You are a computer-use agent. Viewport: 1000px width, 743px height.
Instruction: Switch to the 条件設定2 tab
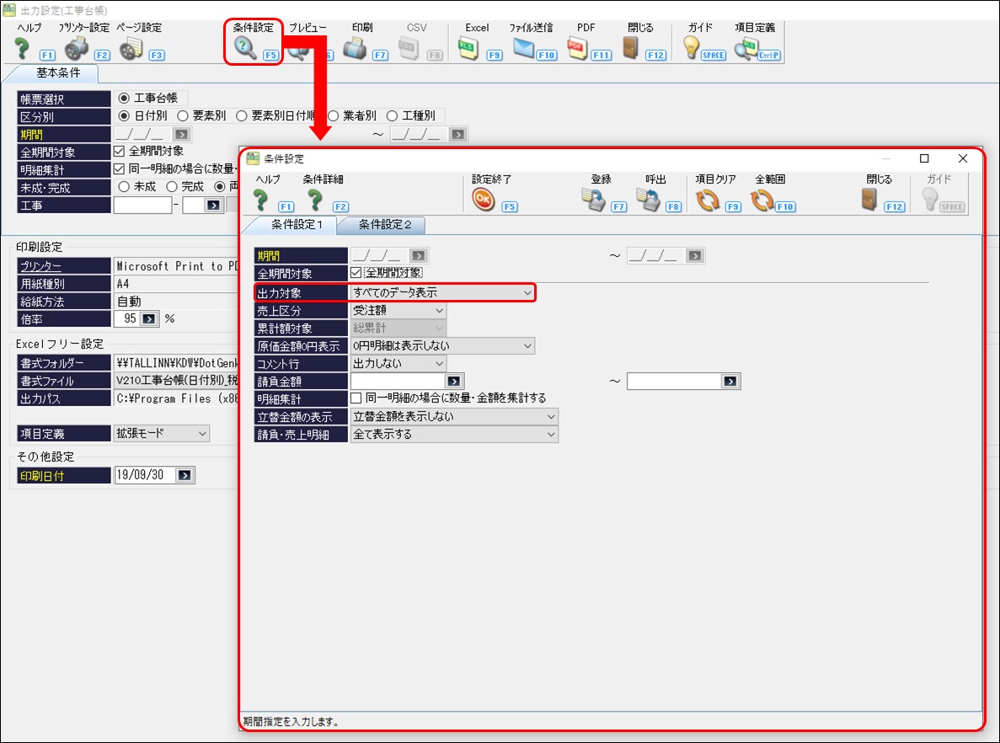point(385,225)
